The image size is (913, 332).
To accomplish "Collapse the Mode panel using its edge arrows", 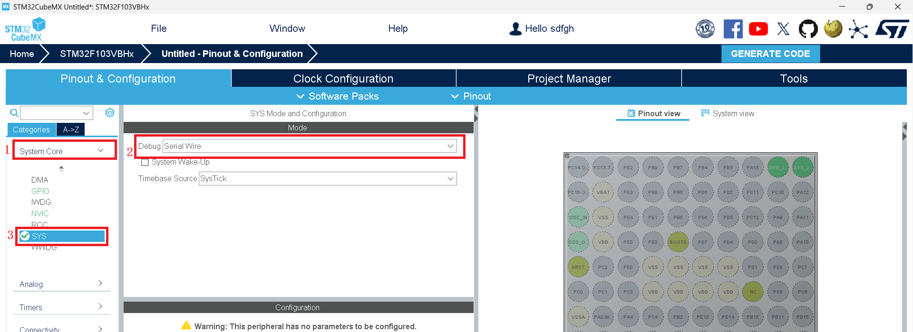I will [x=476, y=114].
